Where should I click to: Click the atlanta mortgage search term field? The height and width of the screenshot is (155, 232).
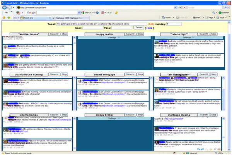(100, 74)
